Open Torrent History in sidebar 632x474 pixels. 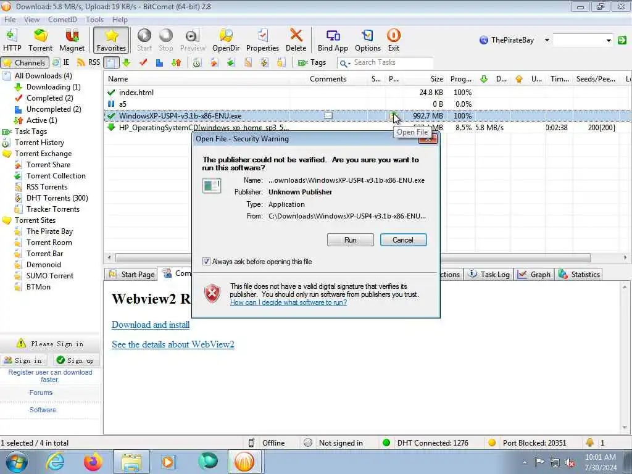pos(39,143)
